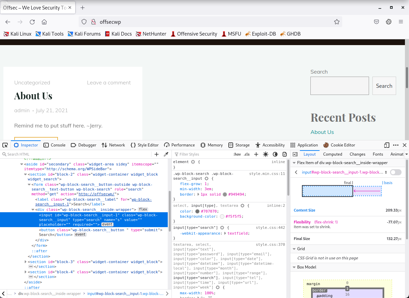Expand the section block-3 tree node

click(26, 262)
